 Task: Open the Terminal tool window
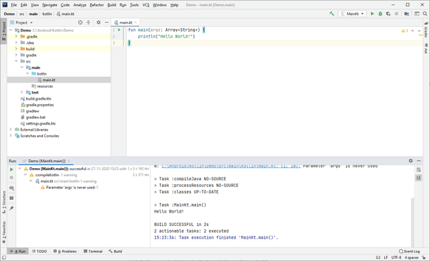coord(93,251)
